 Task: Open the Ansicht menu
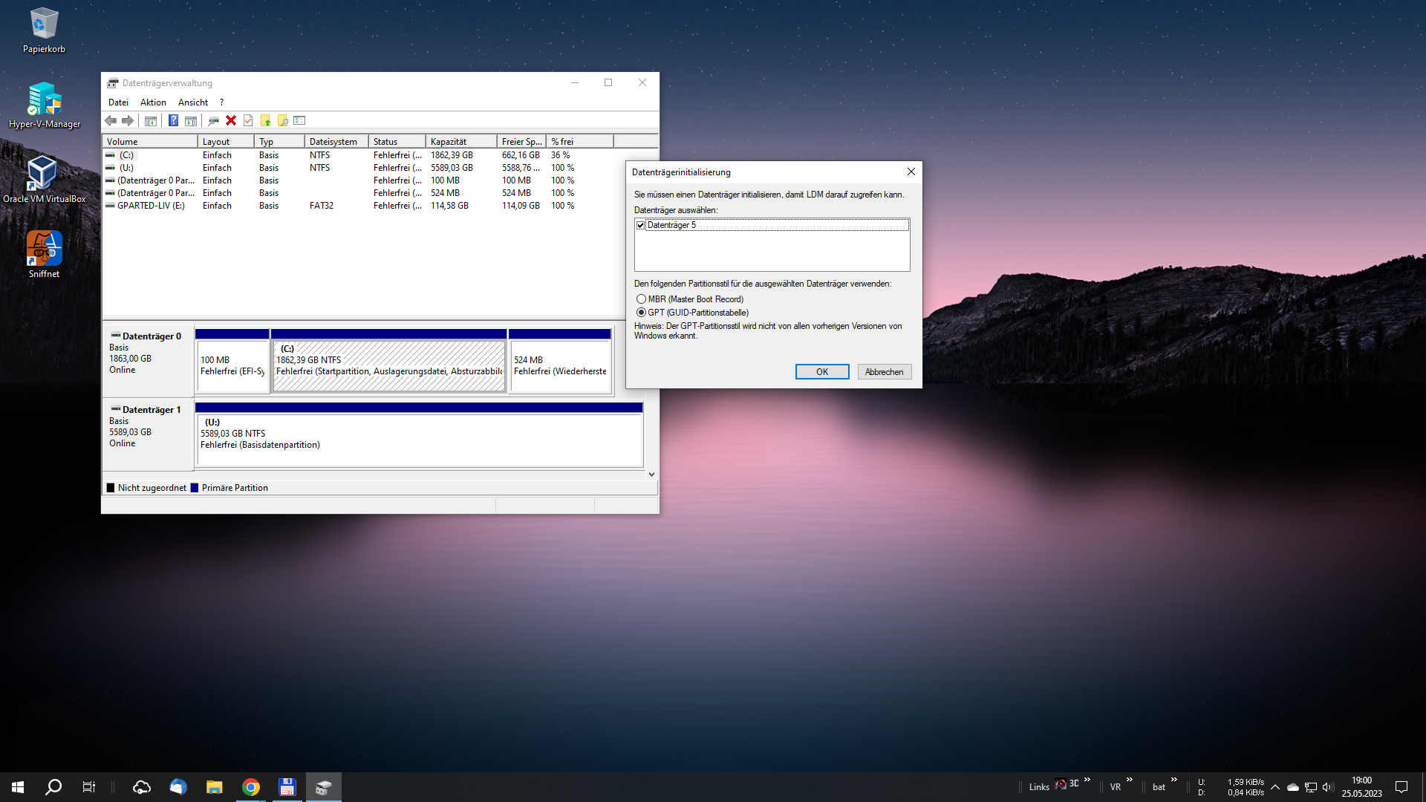(193, 102)
